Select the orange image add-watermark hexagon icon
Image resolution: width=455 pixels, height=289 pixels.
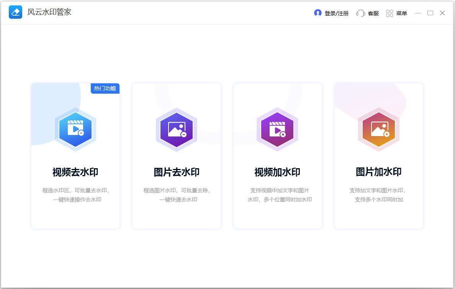378,129
